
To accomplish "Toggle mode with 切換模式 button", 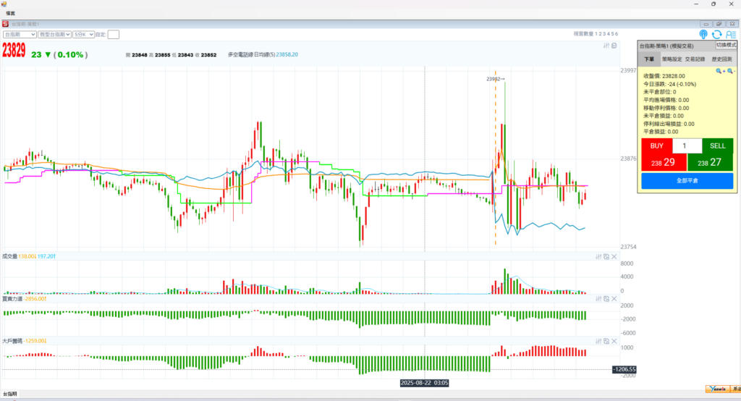I will click(725, 45).
